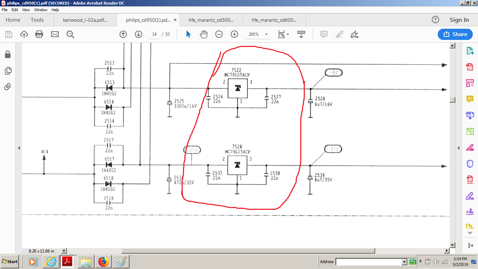Image resolution: width=478 pixels, height=269 pixels.
Task: Switch to hfe_marantz_cd600 tab
Action: (274, 20)
